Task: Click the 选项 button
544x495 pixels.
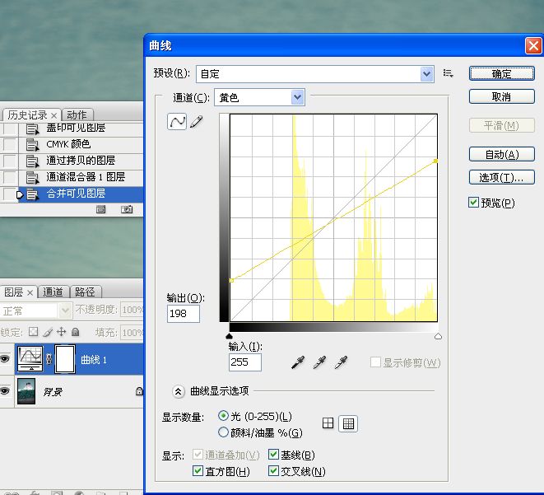Action: click(502, 177)
